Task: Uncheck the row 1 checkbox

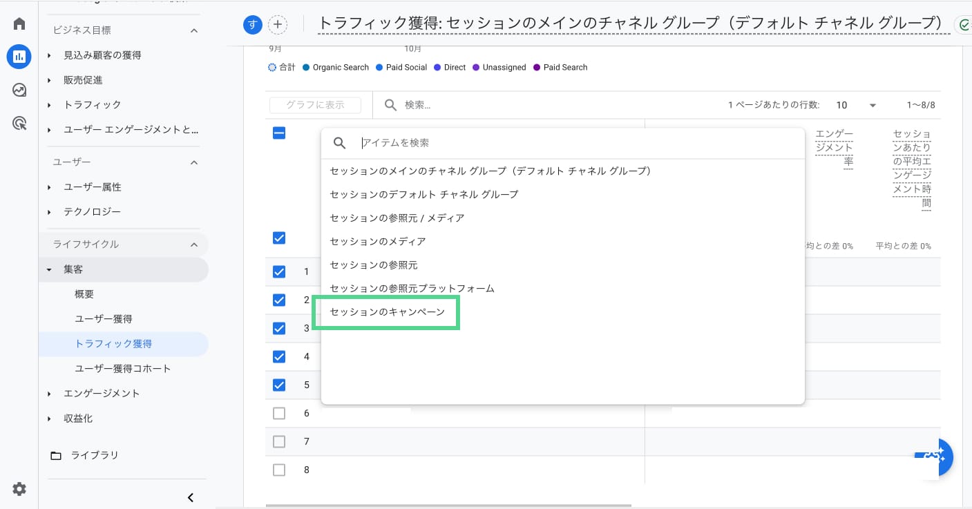Action: pos(279,272)
